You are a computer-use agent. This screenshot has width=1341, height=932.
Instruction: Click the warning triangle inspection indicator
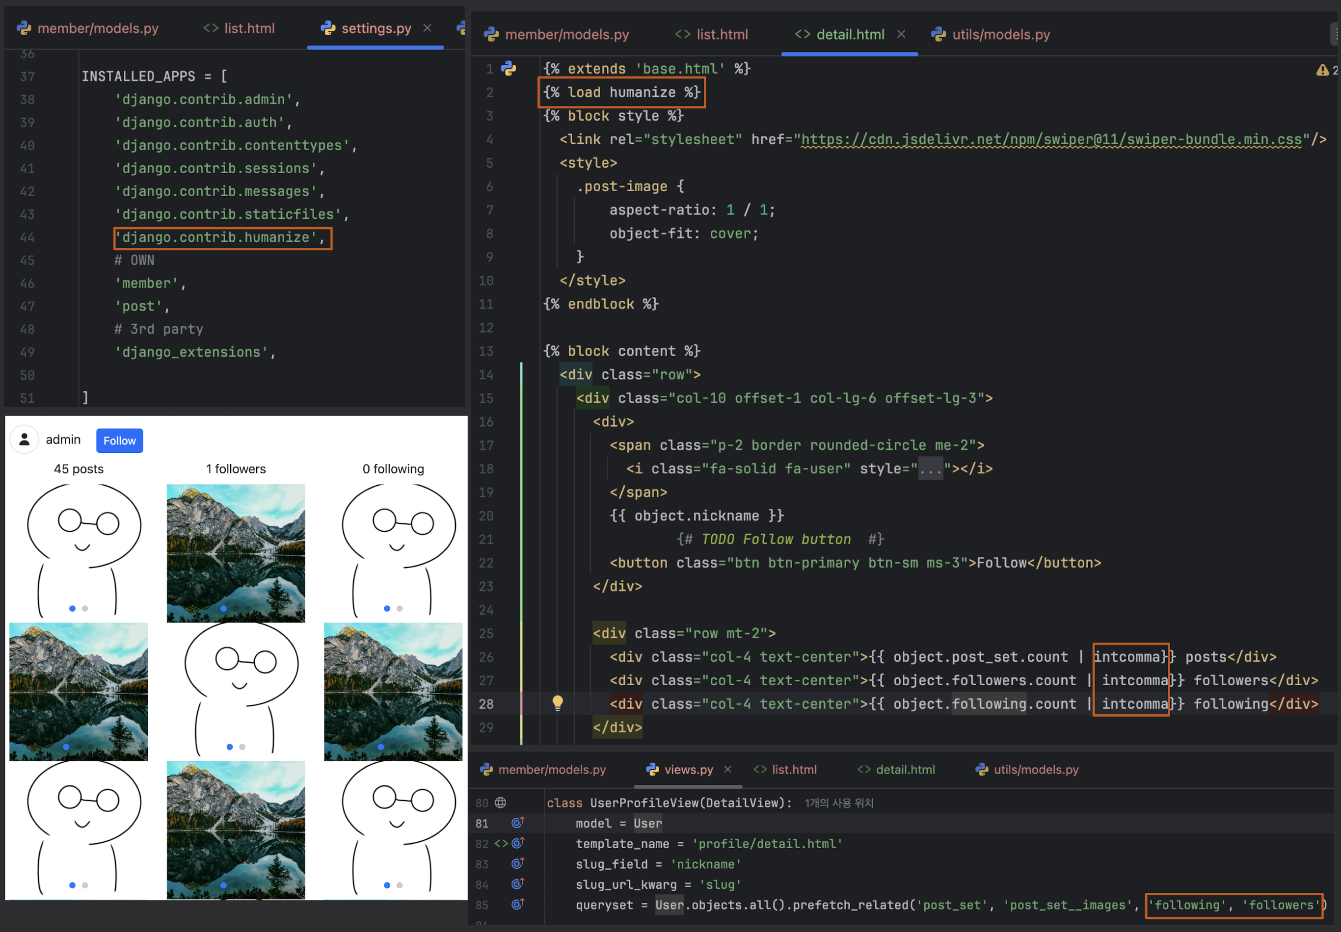tap(1322, 70)
